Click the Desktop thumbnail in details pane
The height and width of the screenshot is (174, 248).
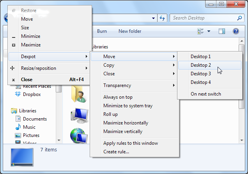coord(22,157)
